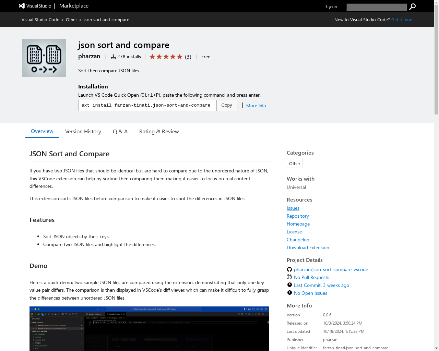
Task: View the Changelog link
Action: (x=298, y=240)
